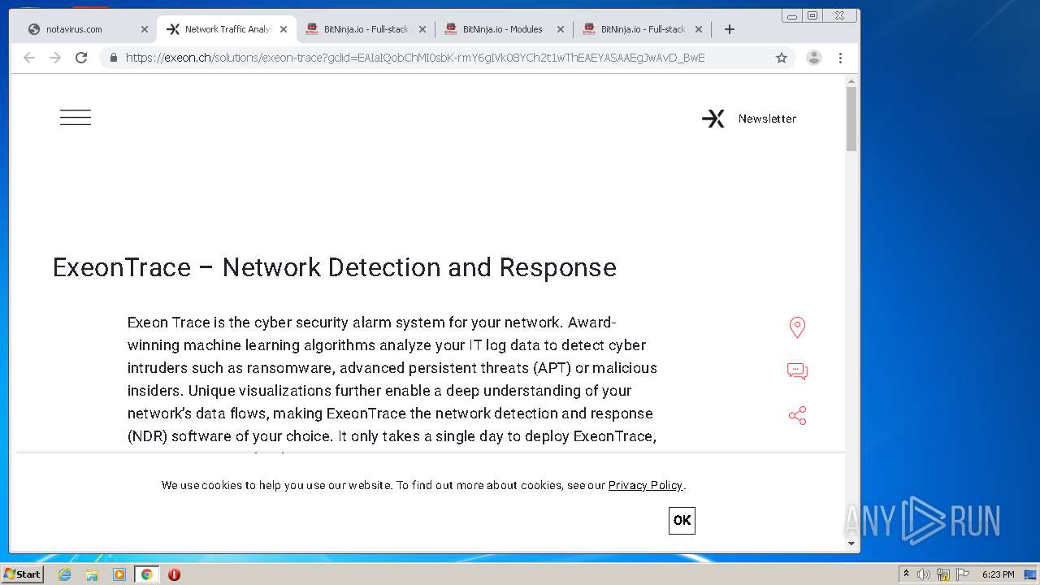The width and height of the screenshot is (1040, 585).
Task: Click the location pin icon
Action: (797, 327)
